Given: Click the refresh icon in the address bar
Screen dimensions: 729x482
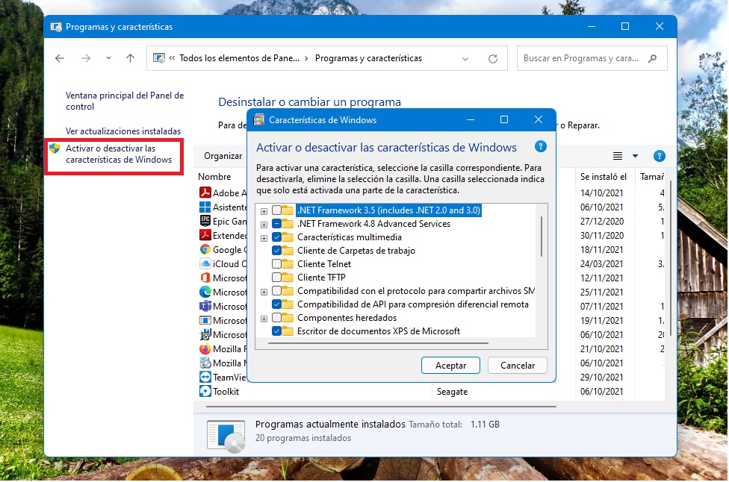Looking at the screenshot, I should 493,58.
